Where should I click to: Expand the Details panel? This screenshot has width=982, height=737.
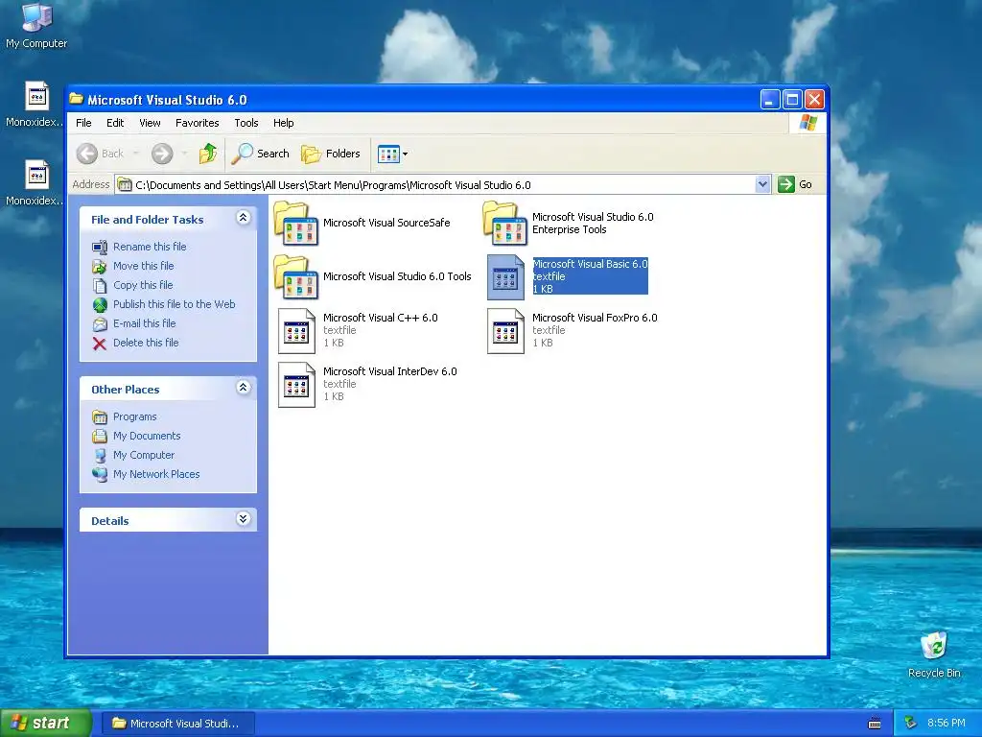[x=243, y=519]
